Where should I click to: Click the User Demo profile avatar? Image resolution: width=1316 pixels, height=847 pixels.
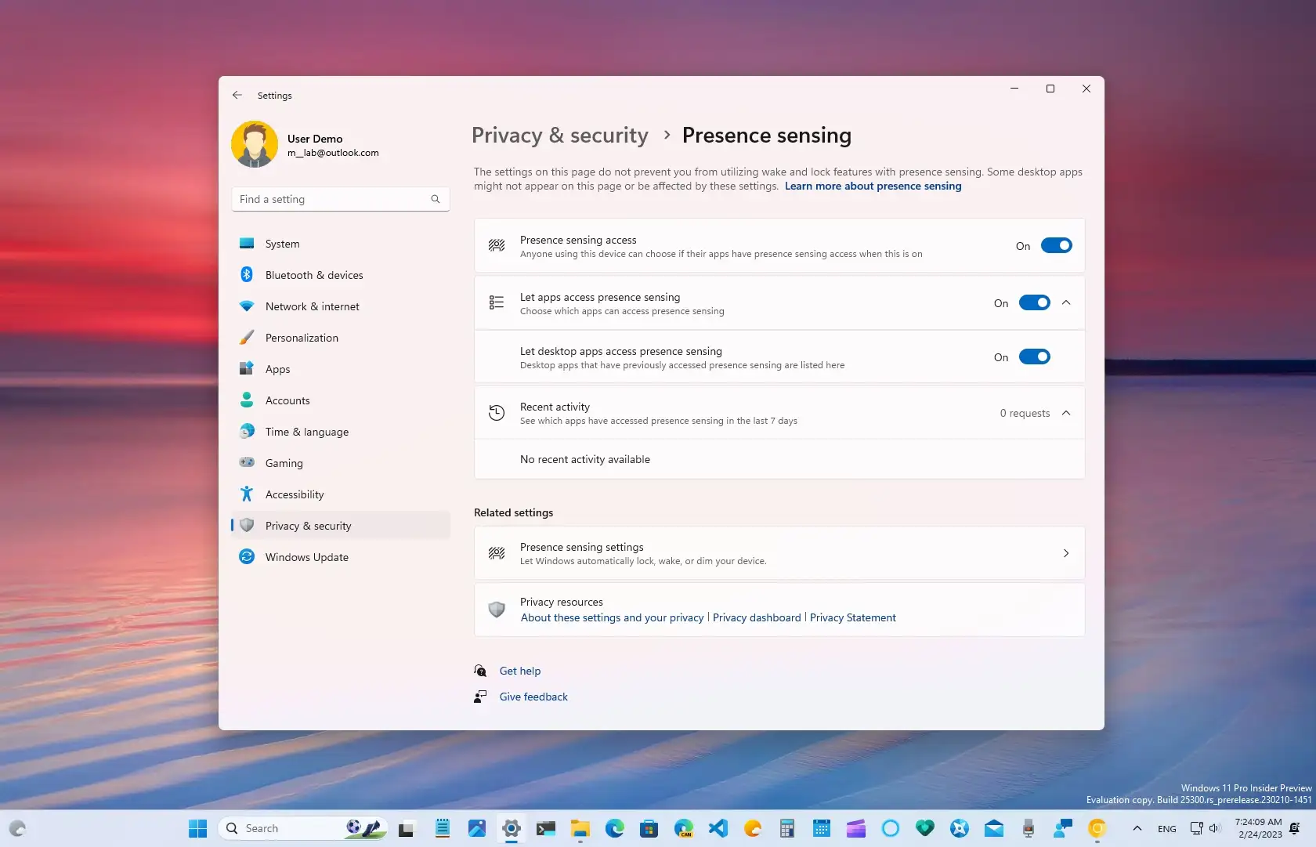(255, 144)
